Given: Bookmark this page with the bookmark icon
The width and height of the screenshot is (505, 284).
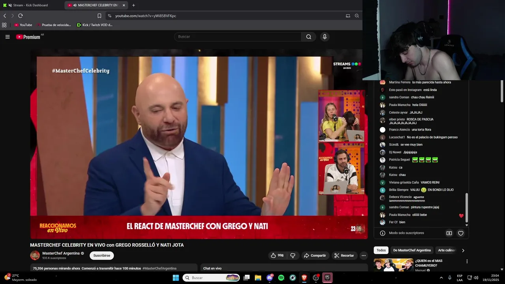Looking at the screenshot, I should [x=99, y=16].
